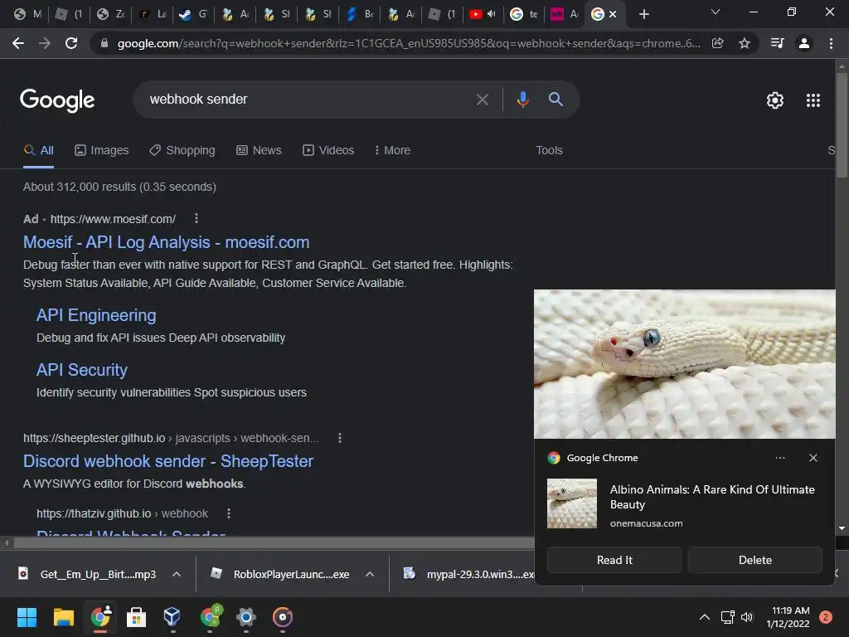Open the More search categories menu

392,151
